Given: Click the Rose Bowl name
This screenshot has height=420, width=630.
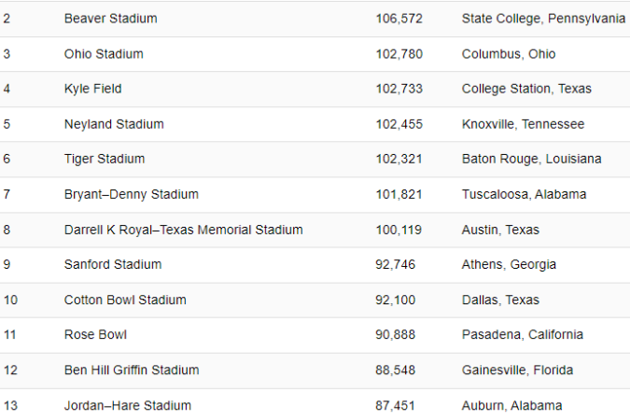Looking at the screenshot, I should click(x=95, y=334).
